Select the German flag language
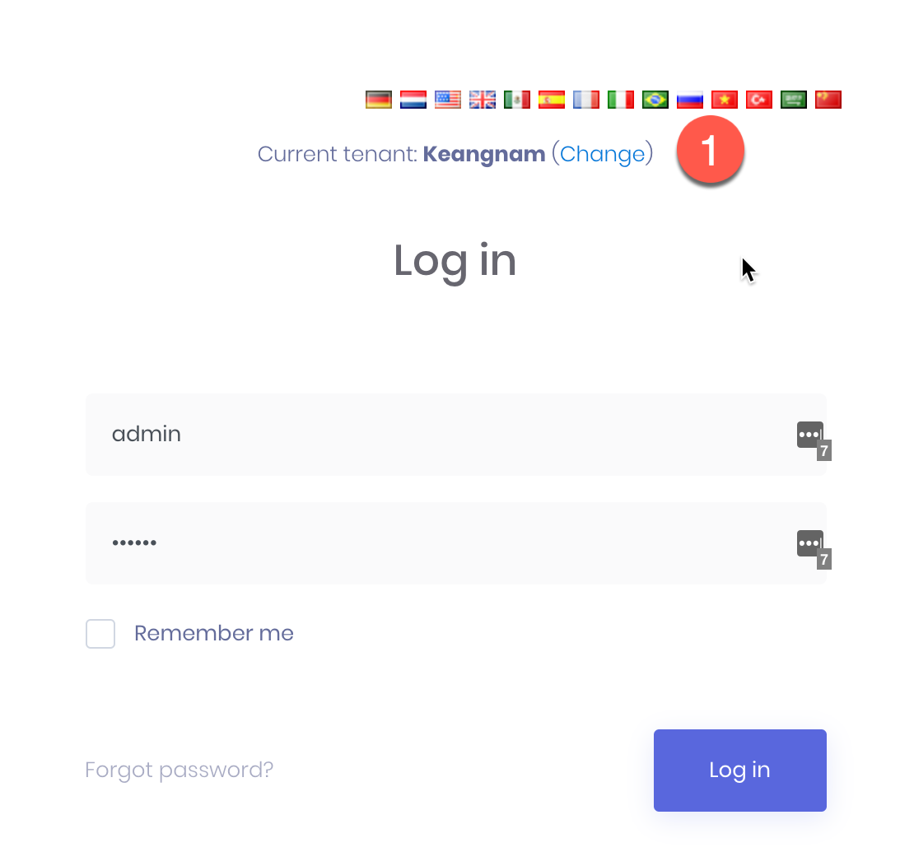Image resolution: width=914 pixels, height=866 pixels. click(378, 100)
